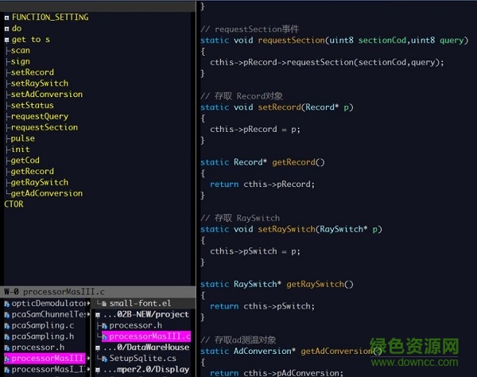Open opticDemodulator file in sources list
The image size is (477, 377).
[49, 303]
